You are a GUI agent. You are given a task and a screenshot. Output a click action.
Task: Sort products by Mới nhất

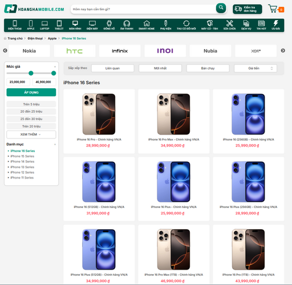point(160,68)
